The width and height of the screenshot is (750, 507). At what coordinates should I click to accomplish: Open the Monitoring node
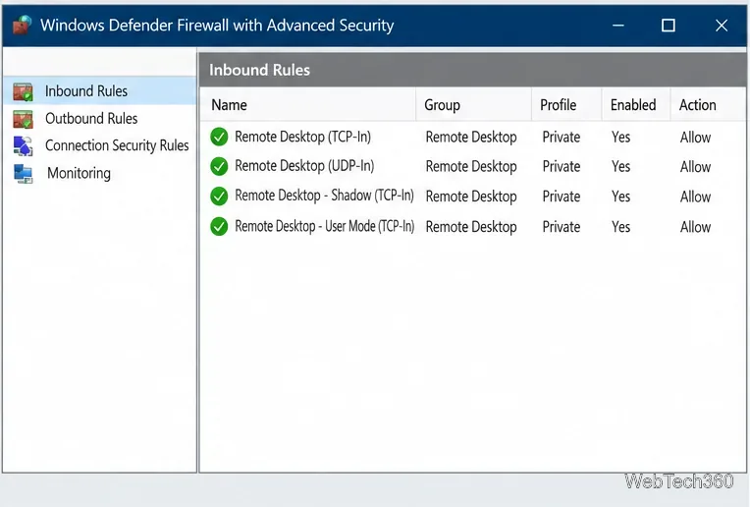point(79,173)
